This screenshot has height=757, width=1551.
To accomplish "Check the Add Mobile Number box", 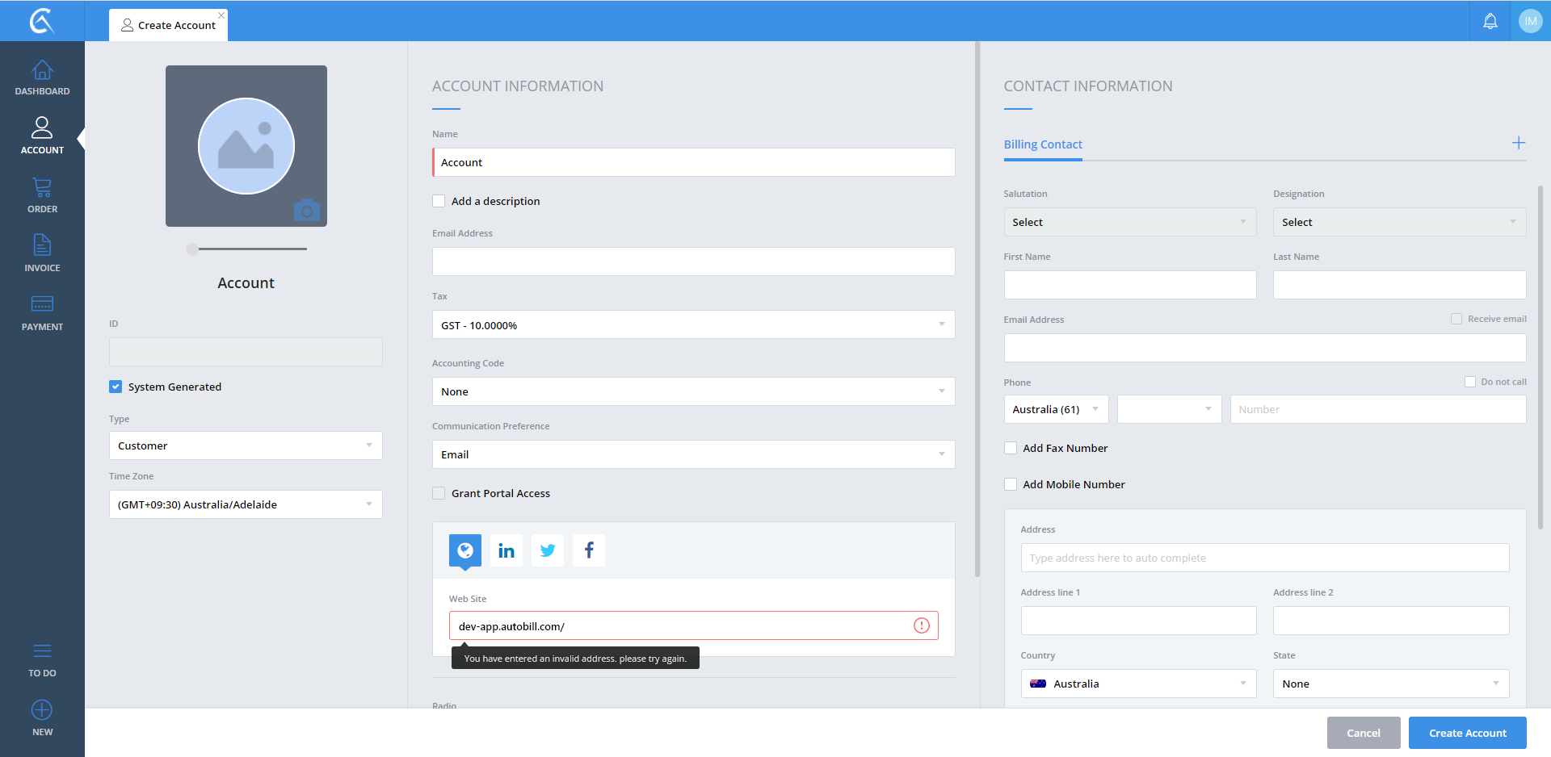I will pos(1011,484).
